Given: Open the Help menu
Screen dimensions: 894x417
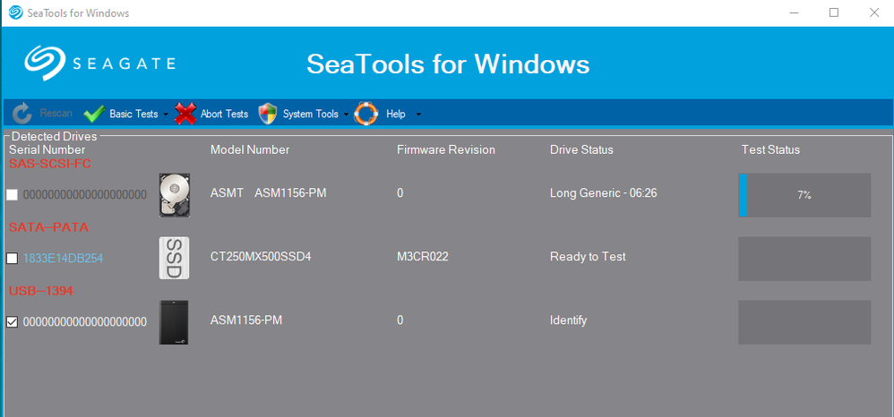Looking at the screenshot, I should click(396, 115).
